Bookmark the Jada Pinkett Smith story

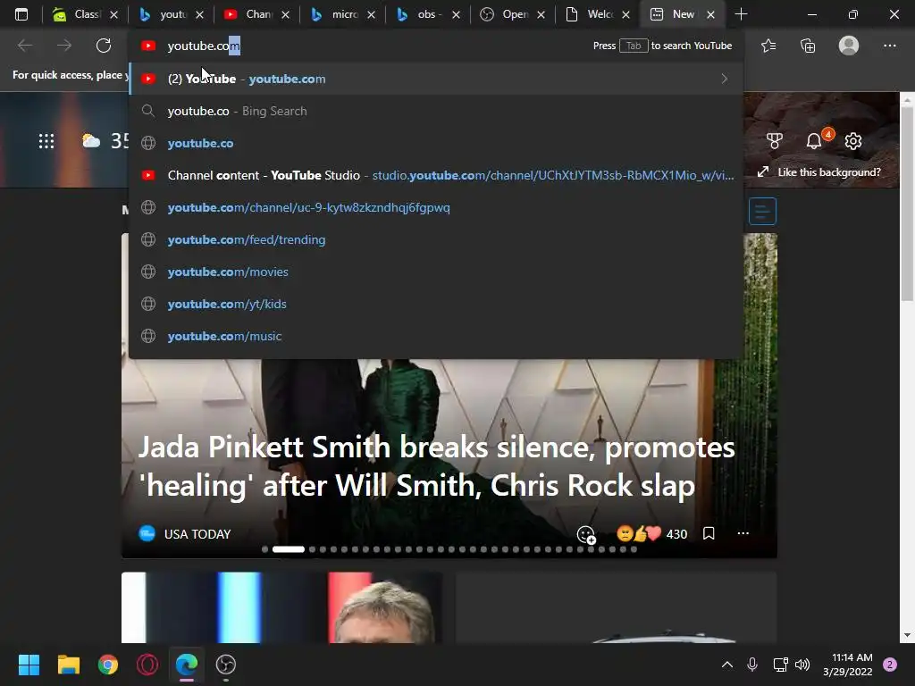point(709,533)
